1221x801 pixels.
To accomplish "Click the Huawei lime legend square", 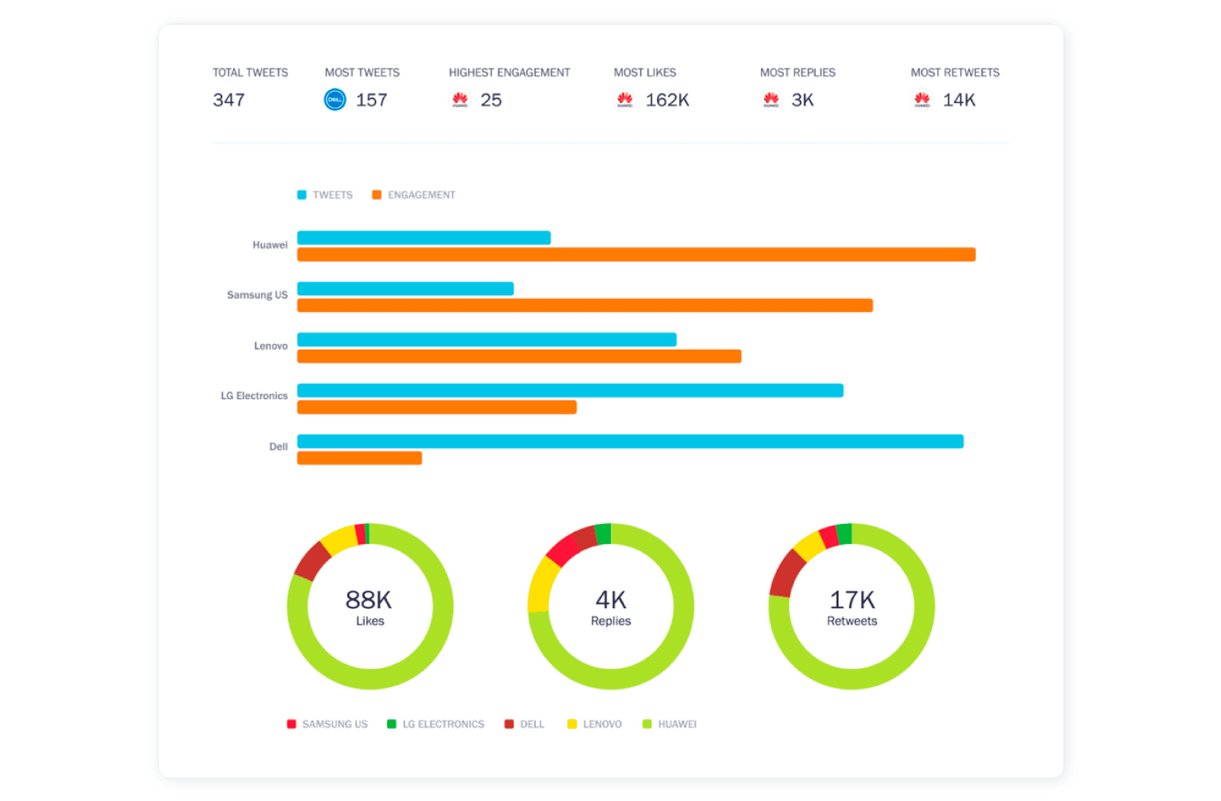I will point(647,724).
